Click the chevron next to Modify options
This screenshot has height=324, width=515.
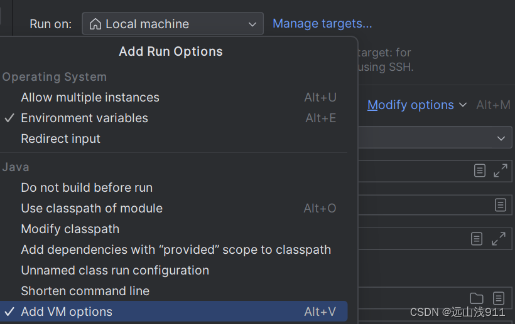coord(463,105)
